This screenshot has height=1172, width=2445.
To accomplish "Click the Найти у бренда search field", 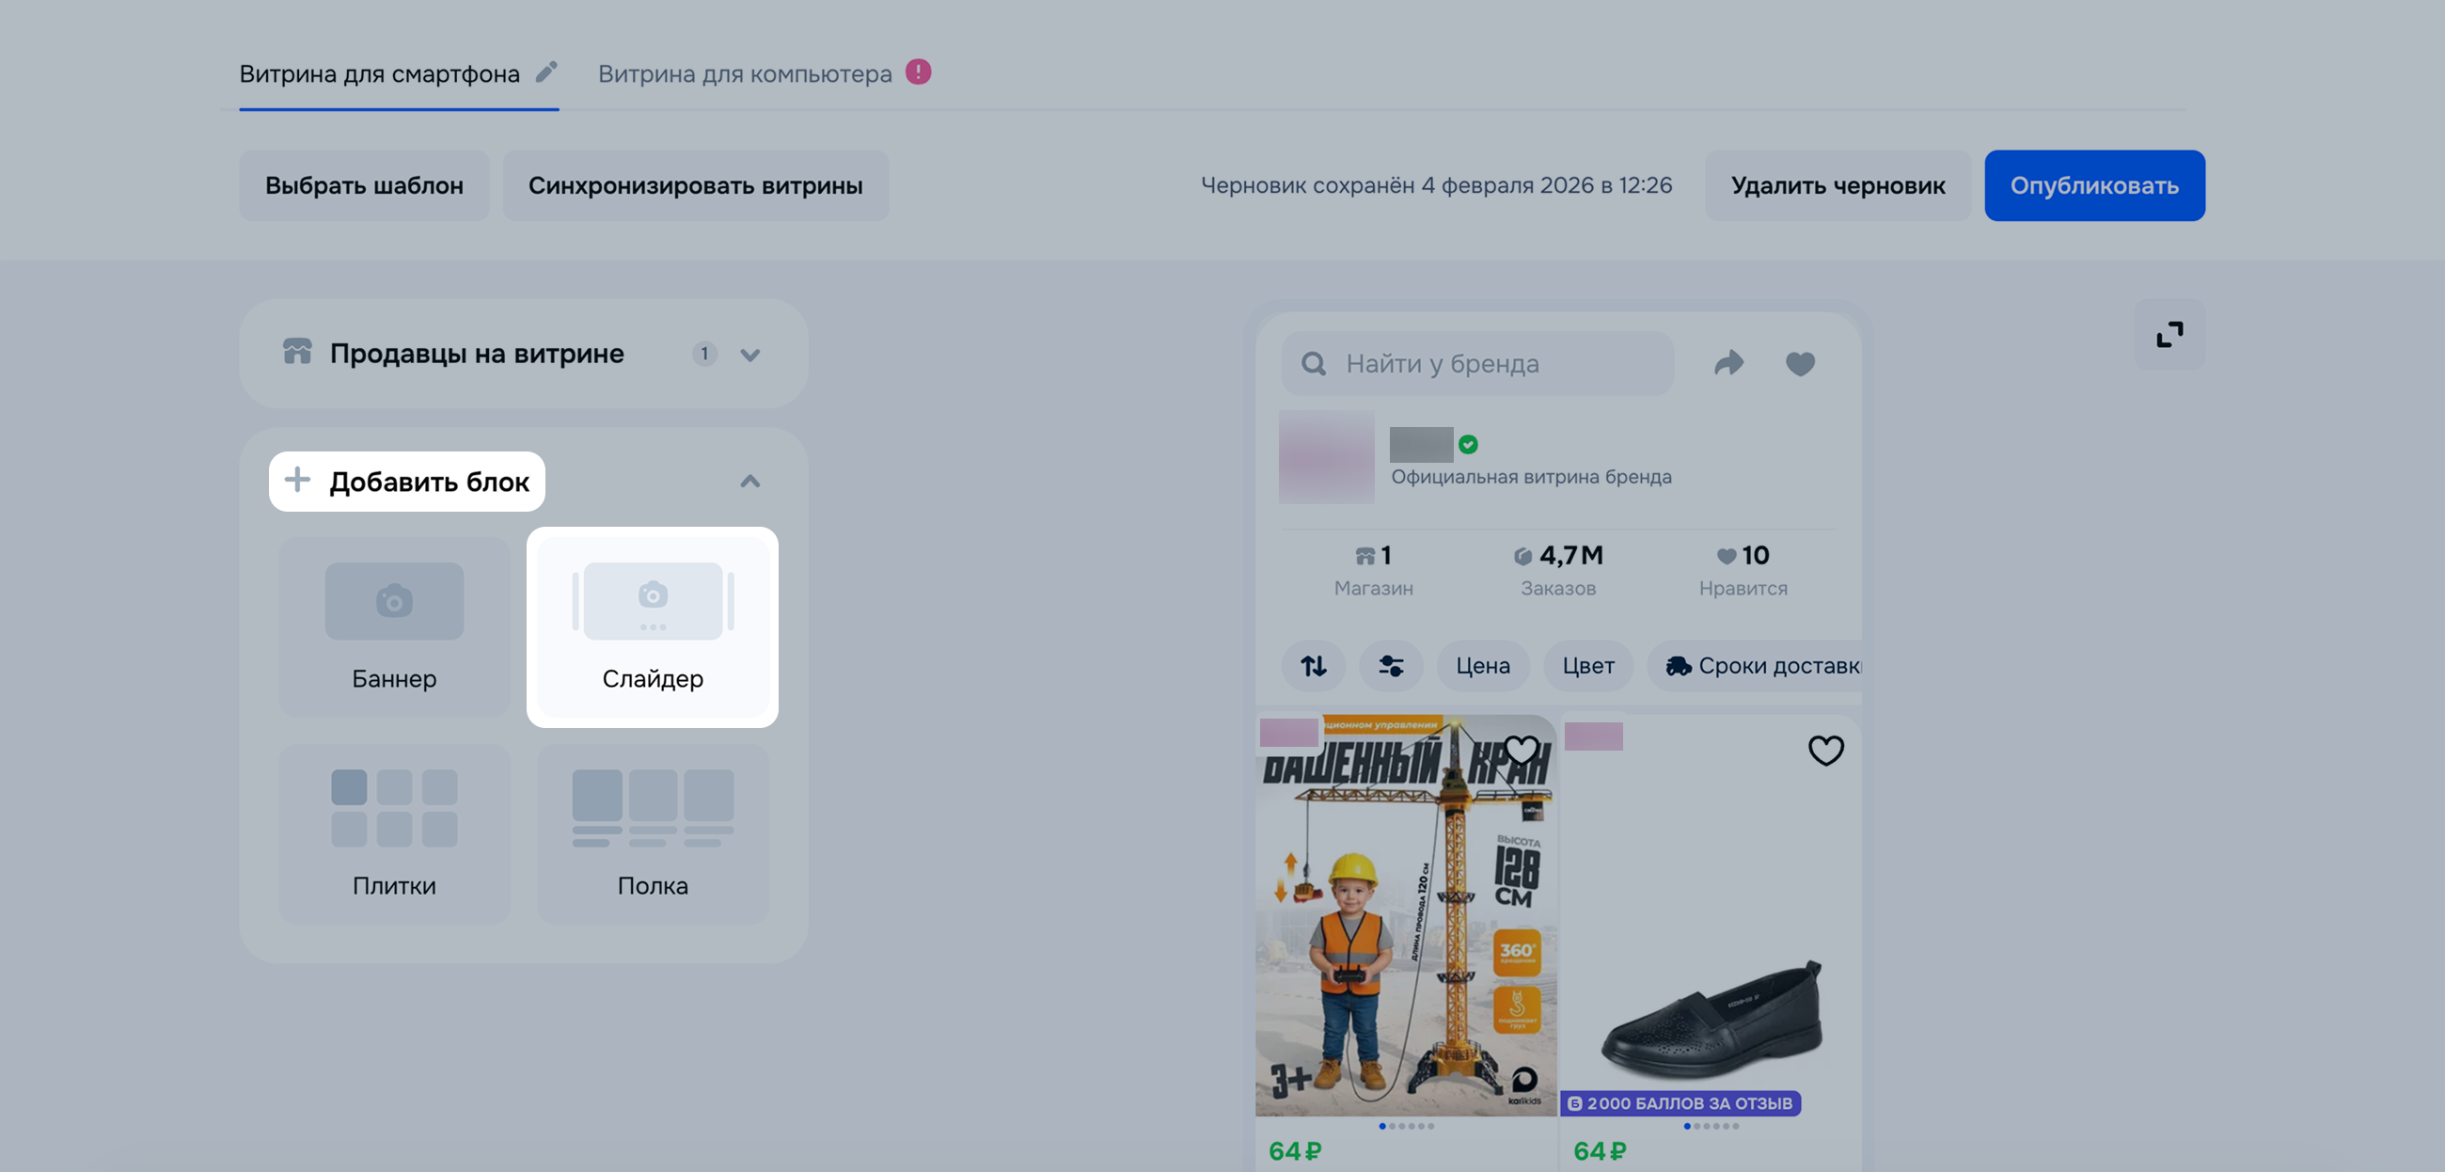I will click(x=1476, y=363).
